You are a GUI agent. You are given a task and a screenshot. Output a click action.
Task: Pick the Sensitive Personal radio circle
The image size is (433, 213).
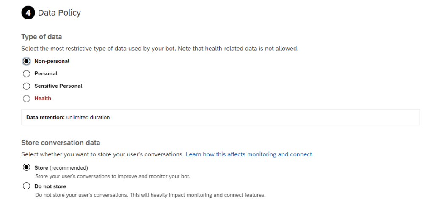[x=27, y=86]
